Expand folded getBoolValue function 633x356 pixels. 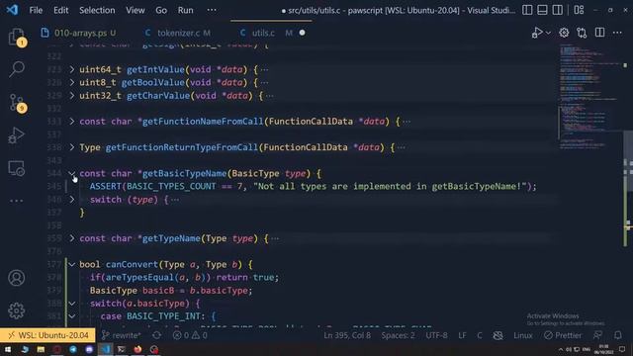click(72, 82)
